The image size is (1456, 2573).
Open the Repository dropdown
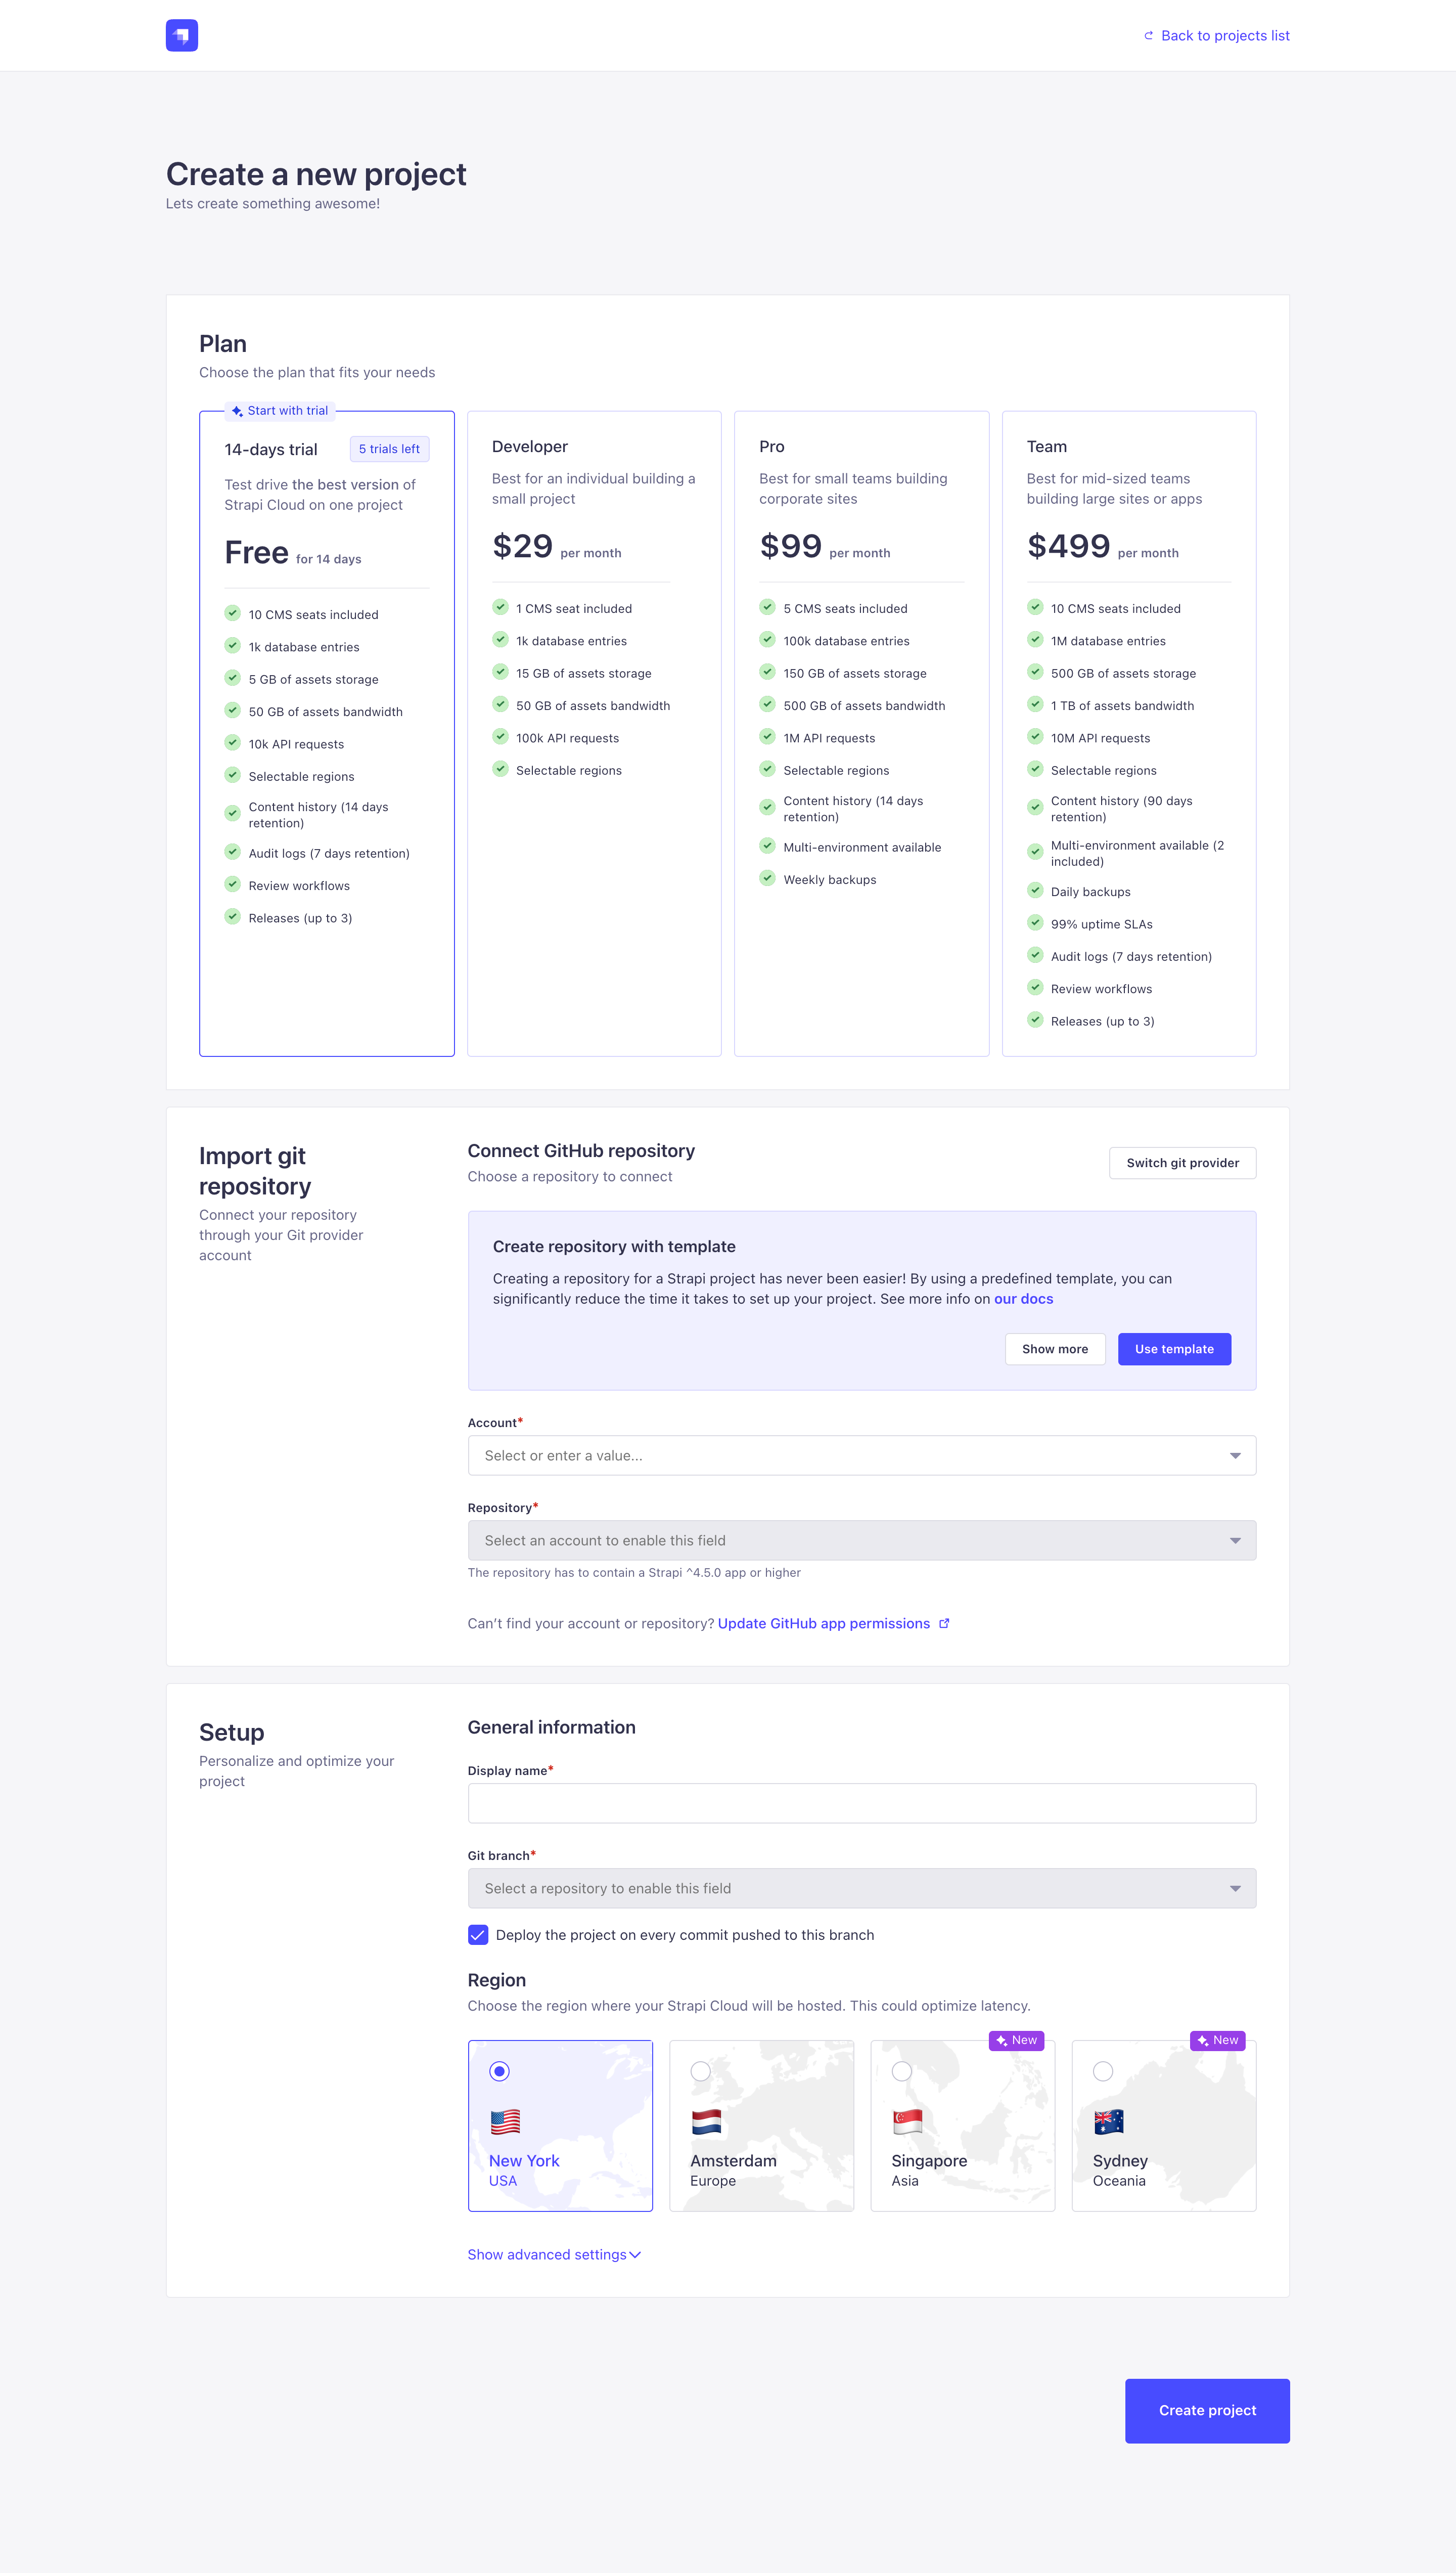[x=861, y=1540]
